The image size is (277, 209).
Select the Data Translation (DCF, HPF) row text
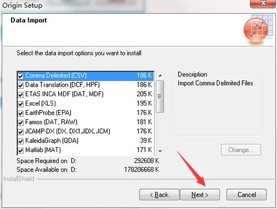pyautogui.click(x=63, y=85)
